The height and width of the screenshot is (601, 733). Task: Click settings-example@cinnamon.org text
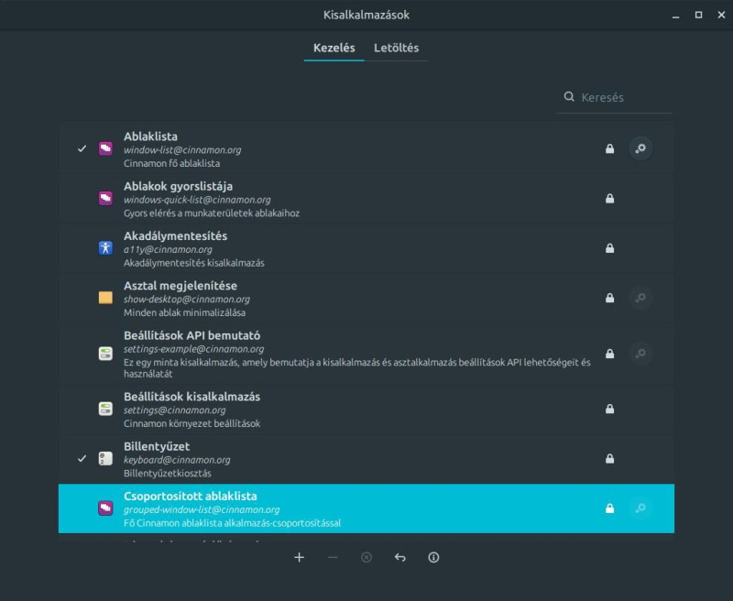(193, 349)
